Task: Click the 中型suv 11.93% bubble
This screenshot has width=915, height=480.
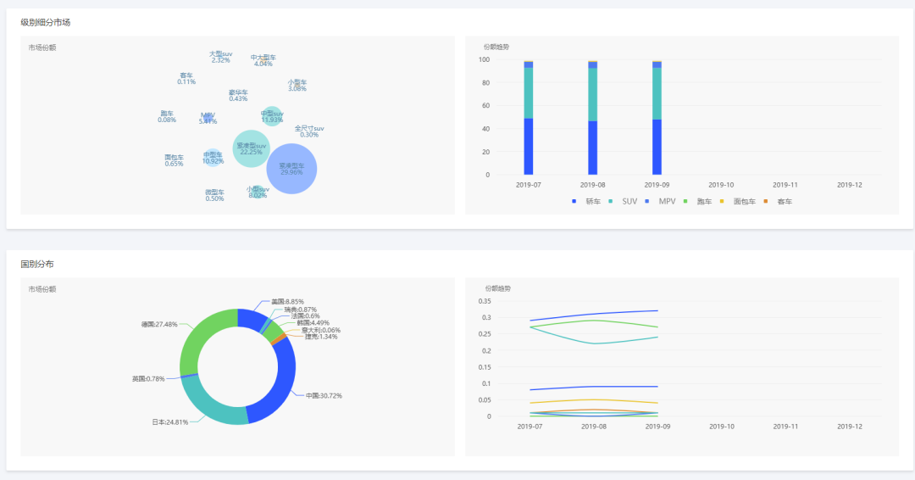Action: click(271, 116)
